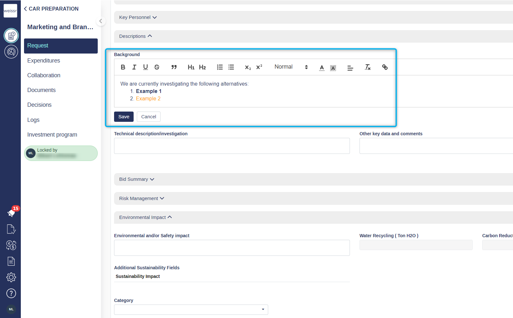Open settings gear in left rail
The width and height of the screenshot is (513, 318).
[11, 277]
